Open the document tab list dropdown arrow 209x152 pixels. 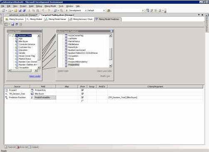pos(199,15)
